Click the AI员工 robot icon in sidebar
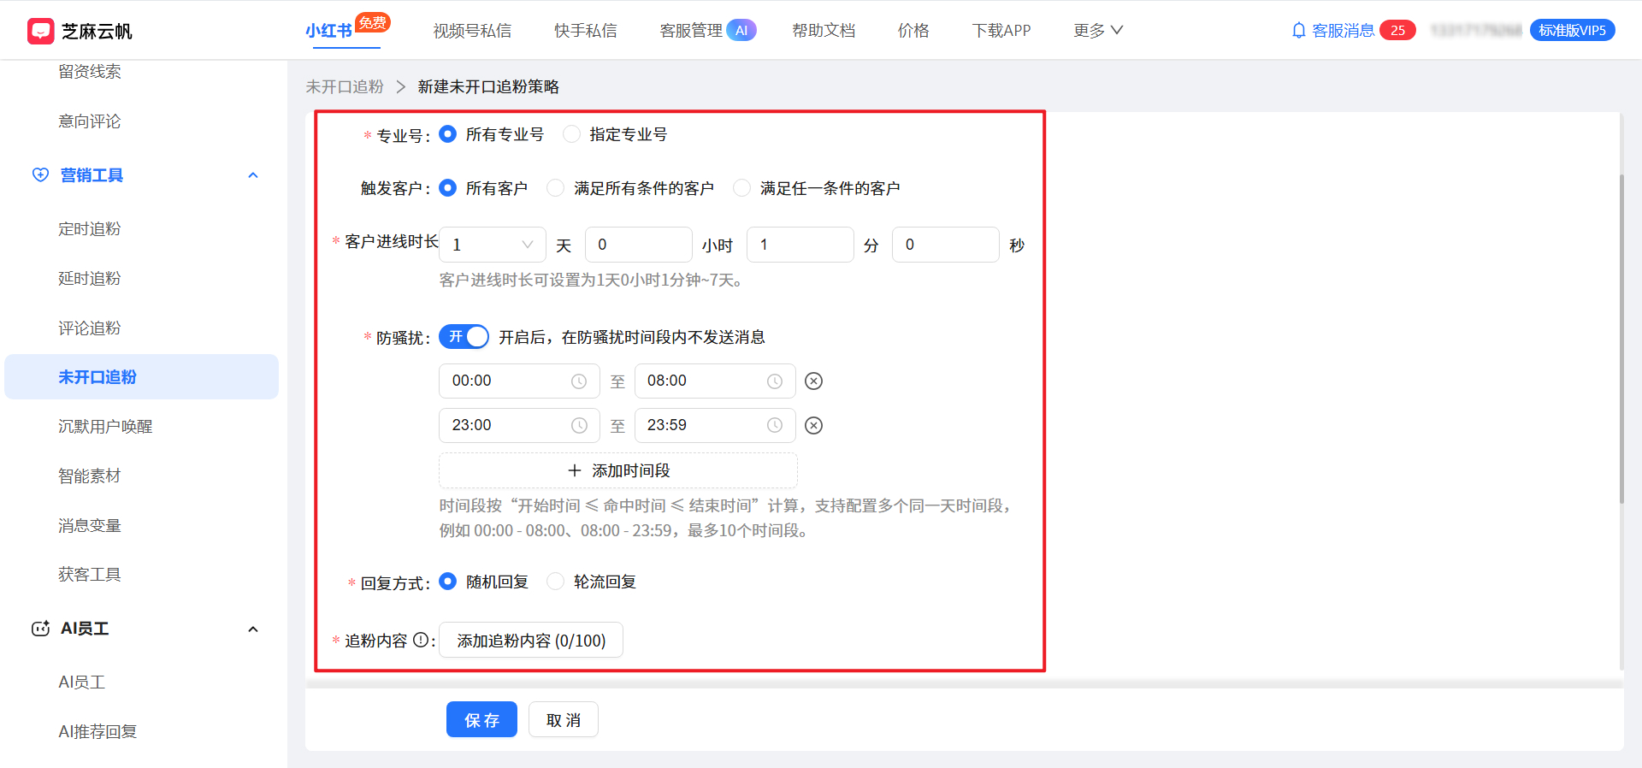Screen dimensions: 1642x768 (40, 629)
